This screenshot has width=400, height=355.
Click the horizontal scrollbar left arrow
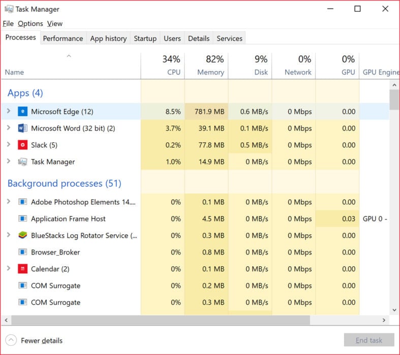(x=7, y=320)
